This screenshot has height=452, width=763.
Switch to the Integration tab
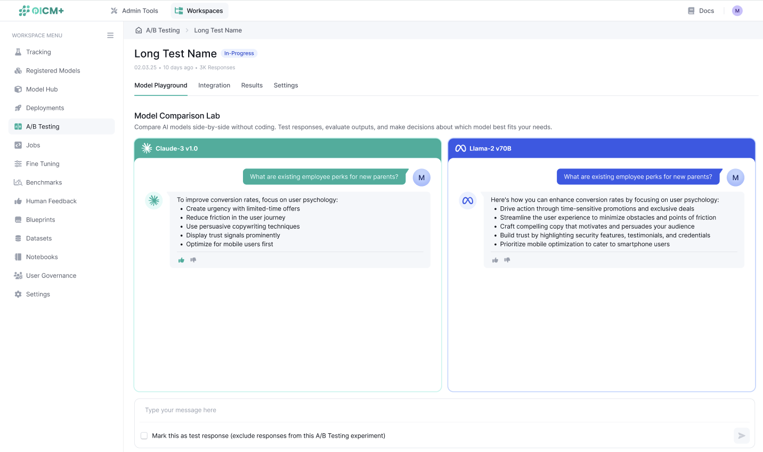pos(214,85)
